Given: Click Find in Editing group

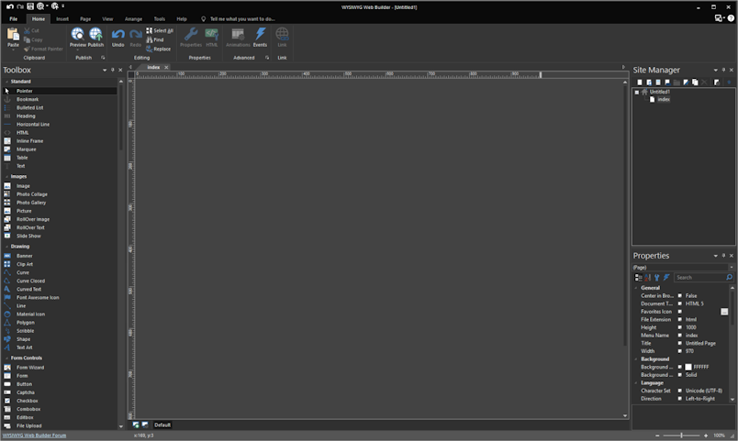Looking at the screenshot, I should pos(155,40).
